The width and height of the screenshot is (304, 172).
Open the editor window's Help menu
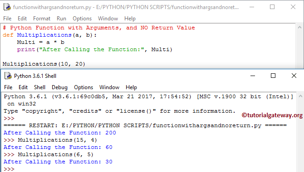pos(130,19)
